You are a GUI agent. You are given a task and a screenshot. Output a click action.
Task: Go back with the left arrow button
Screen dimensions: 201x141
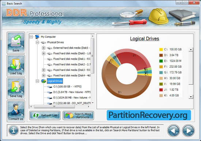tap(174, 131)
